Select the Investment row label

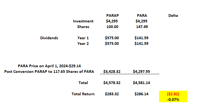click(x=83, y=21)
